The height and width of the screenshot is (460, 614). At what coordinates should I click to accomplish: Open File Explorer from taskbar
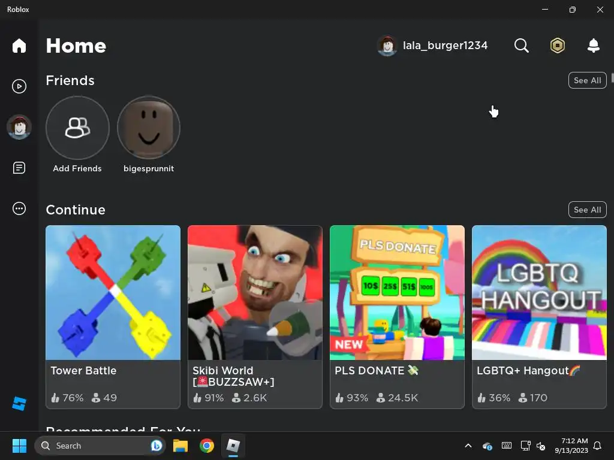pyautogui.click(x=180, y=446)
